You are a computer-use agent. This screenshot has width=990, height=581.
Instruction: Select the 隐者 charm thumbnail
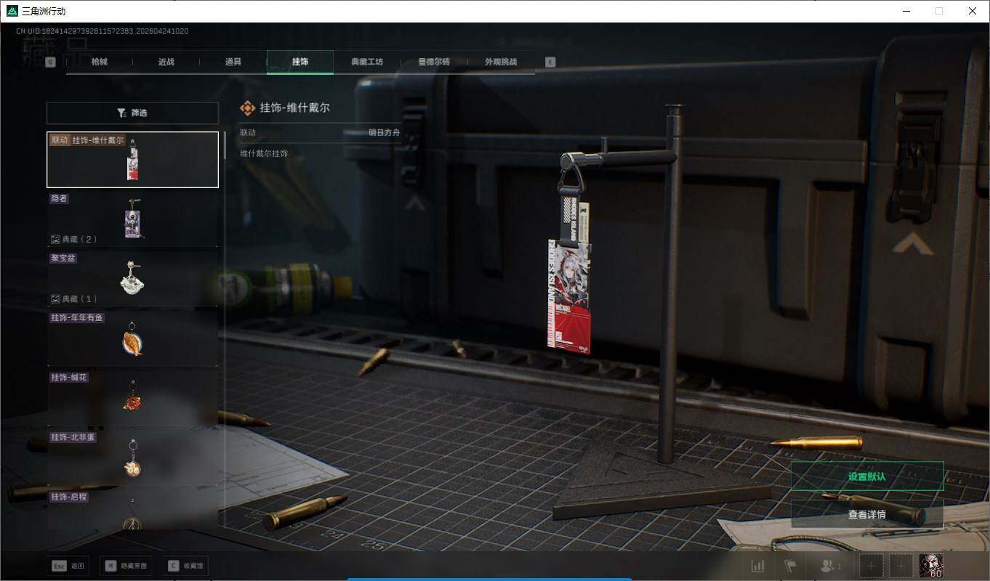132,218
